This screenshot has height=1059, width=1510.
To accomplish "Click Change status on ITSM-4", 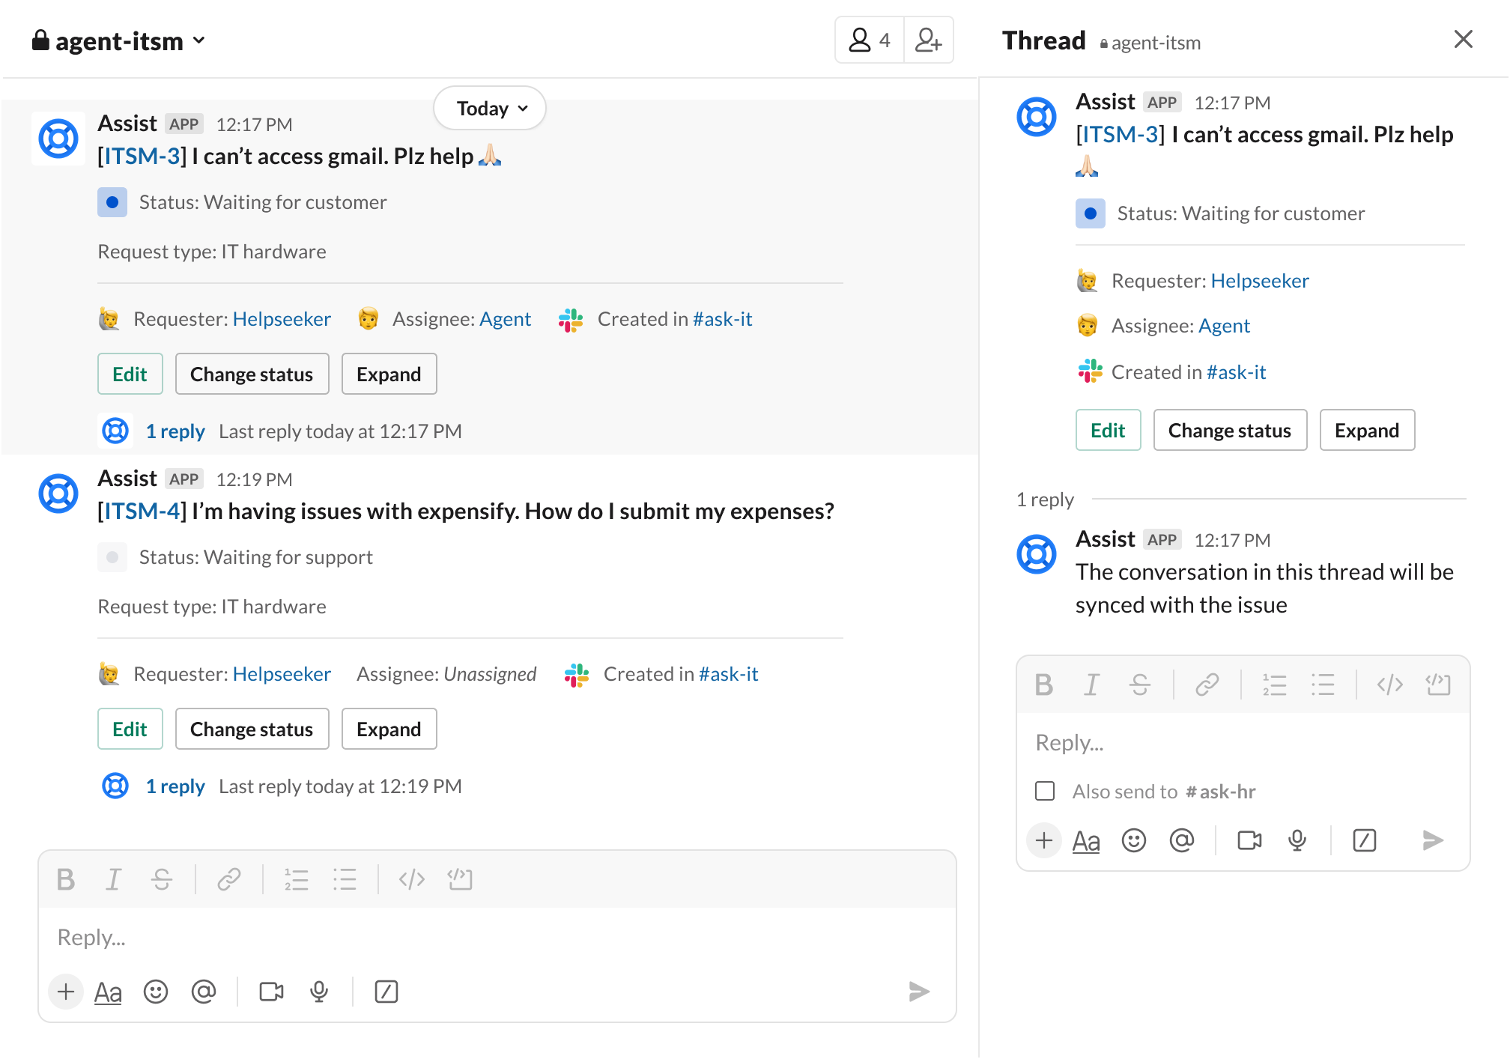I will [252, 729].
